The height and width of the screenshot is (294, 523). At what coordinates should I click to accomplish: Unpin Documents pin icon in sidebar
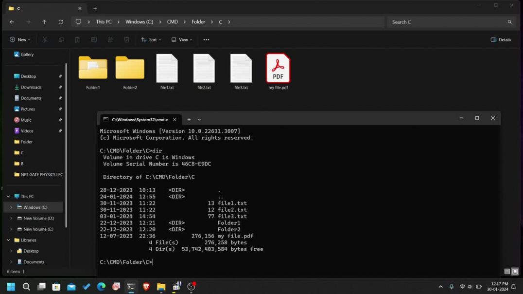tap(60, 98)
